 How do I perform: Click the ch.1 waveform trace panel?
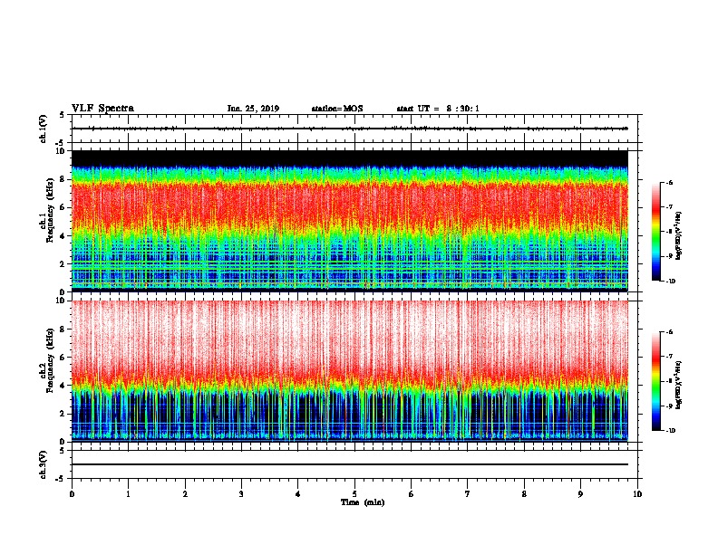[x=354, y=129]
